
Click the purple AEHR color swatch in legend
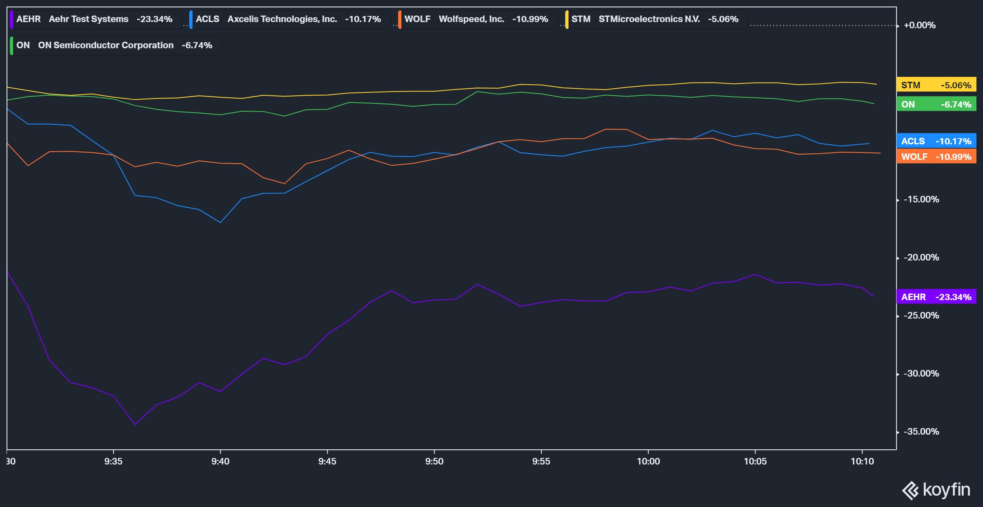[11, 19]
